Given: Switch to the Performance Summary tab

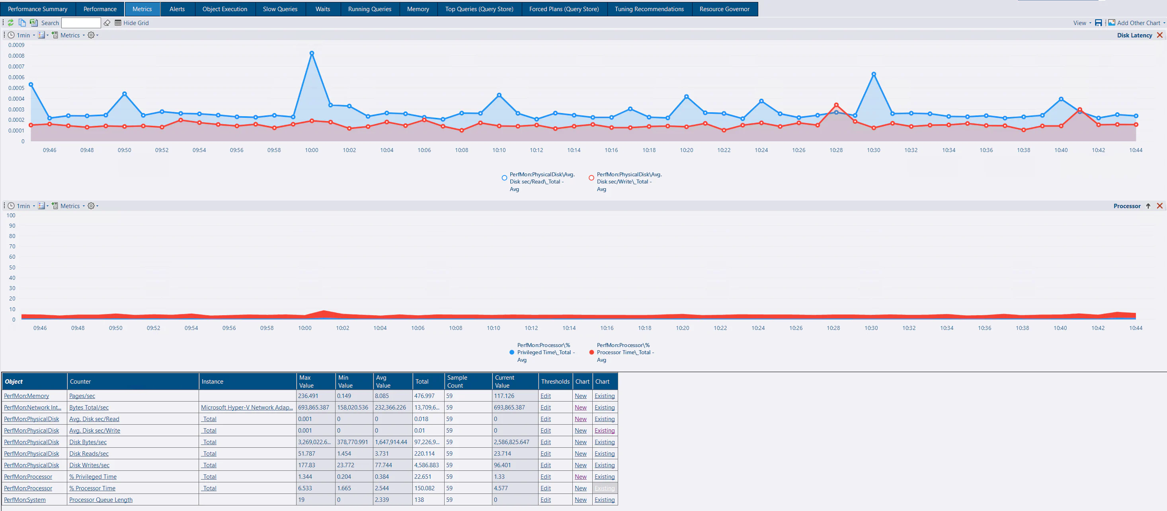Looking at the screenshot, I should (37, 9).
